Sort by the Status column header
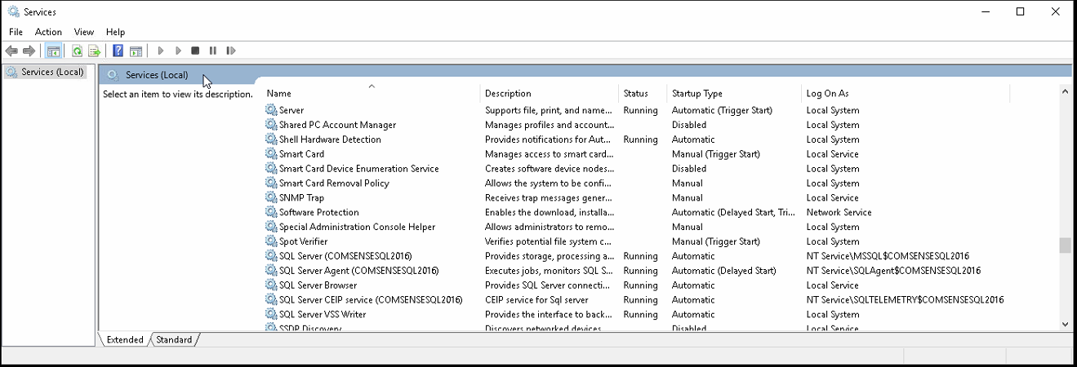 643,93
